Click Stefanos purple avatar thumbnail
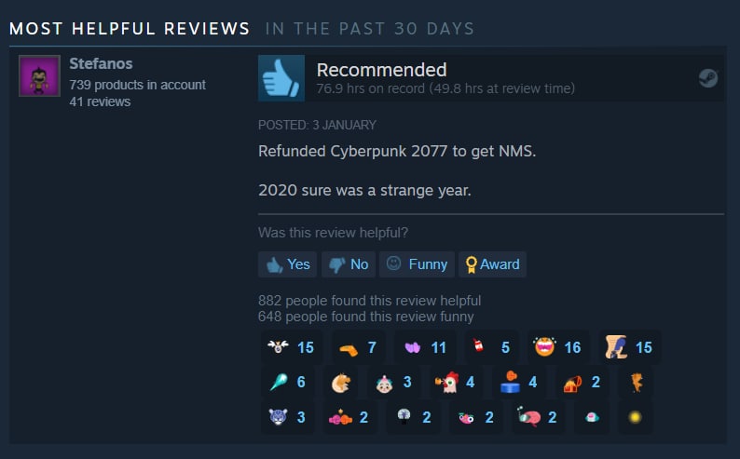This screenshot has width=740, height=459. tap(40, 75)
